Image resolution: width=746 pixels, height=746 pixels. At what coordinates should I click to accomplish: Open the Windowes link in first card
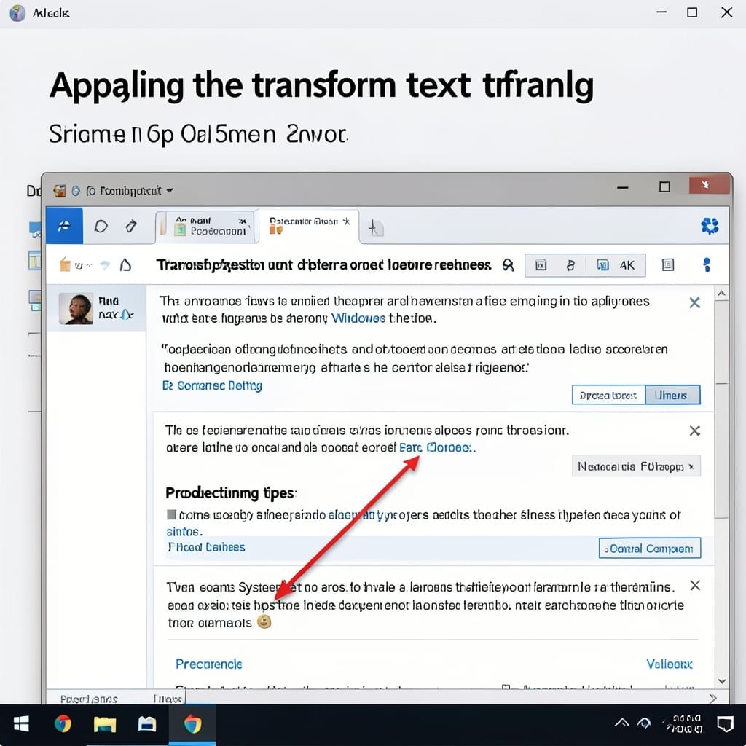pos(358,318)
